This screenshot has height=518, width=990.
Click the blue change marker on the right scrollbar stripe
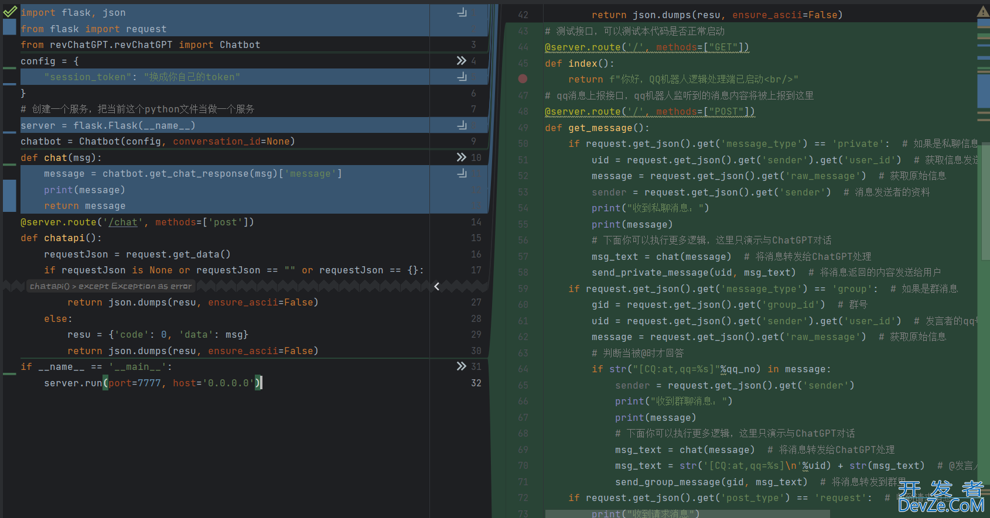(x=984, y=91)
